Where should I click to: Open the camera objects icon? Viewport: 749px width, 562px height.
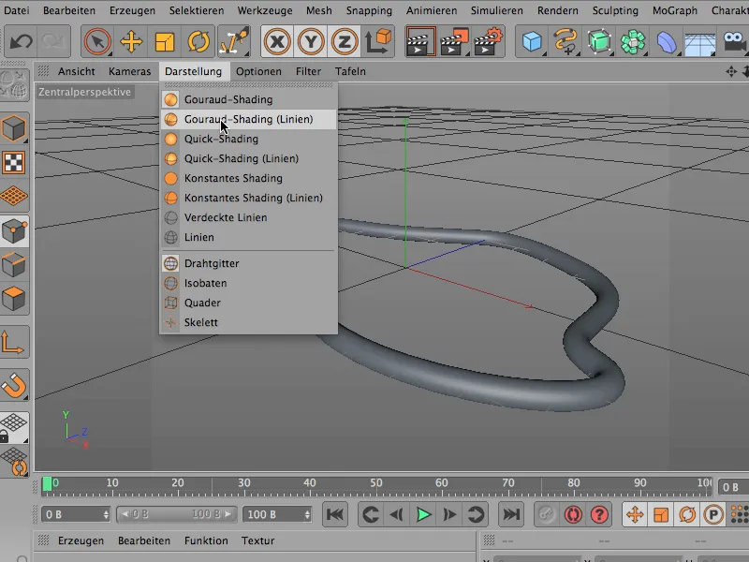[734, 41]
